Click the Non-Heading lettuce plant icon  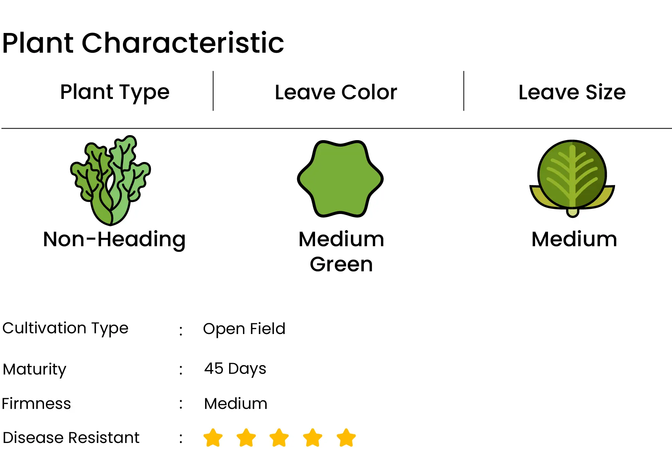click(x=110, y=180)
